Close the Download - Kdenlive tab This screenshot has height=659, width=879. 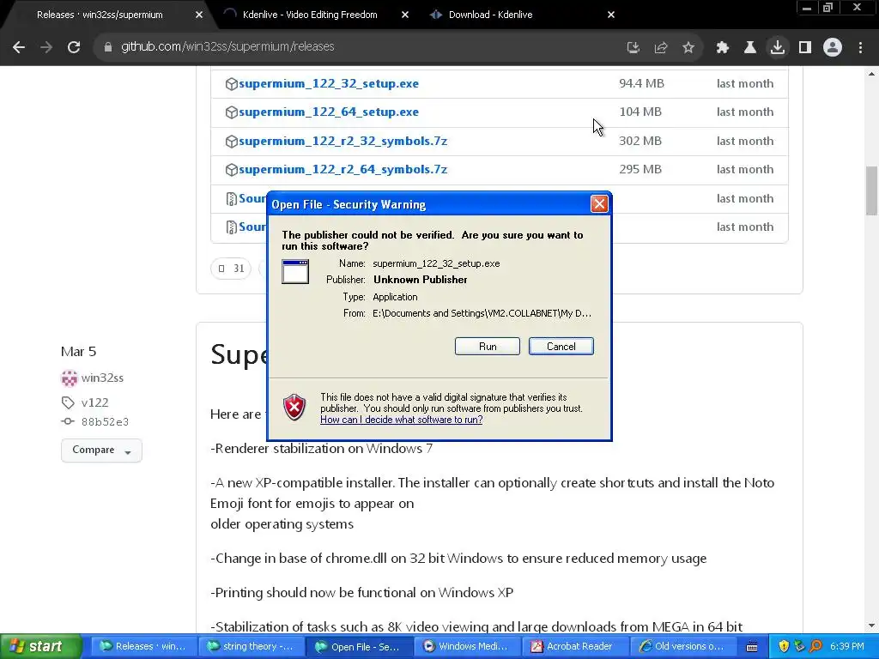[611, 15]
